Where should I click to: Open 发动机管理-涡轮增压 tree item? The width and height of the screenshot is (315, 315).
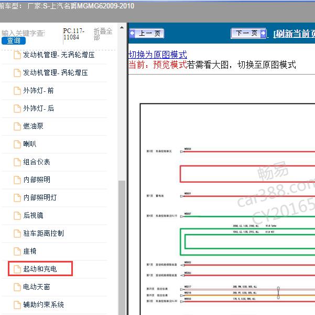56,72
